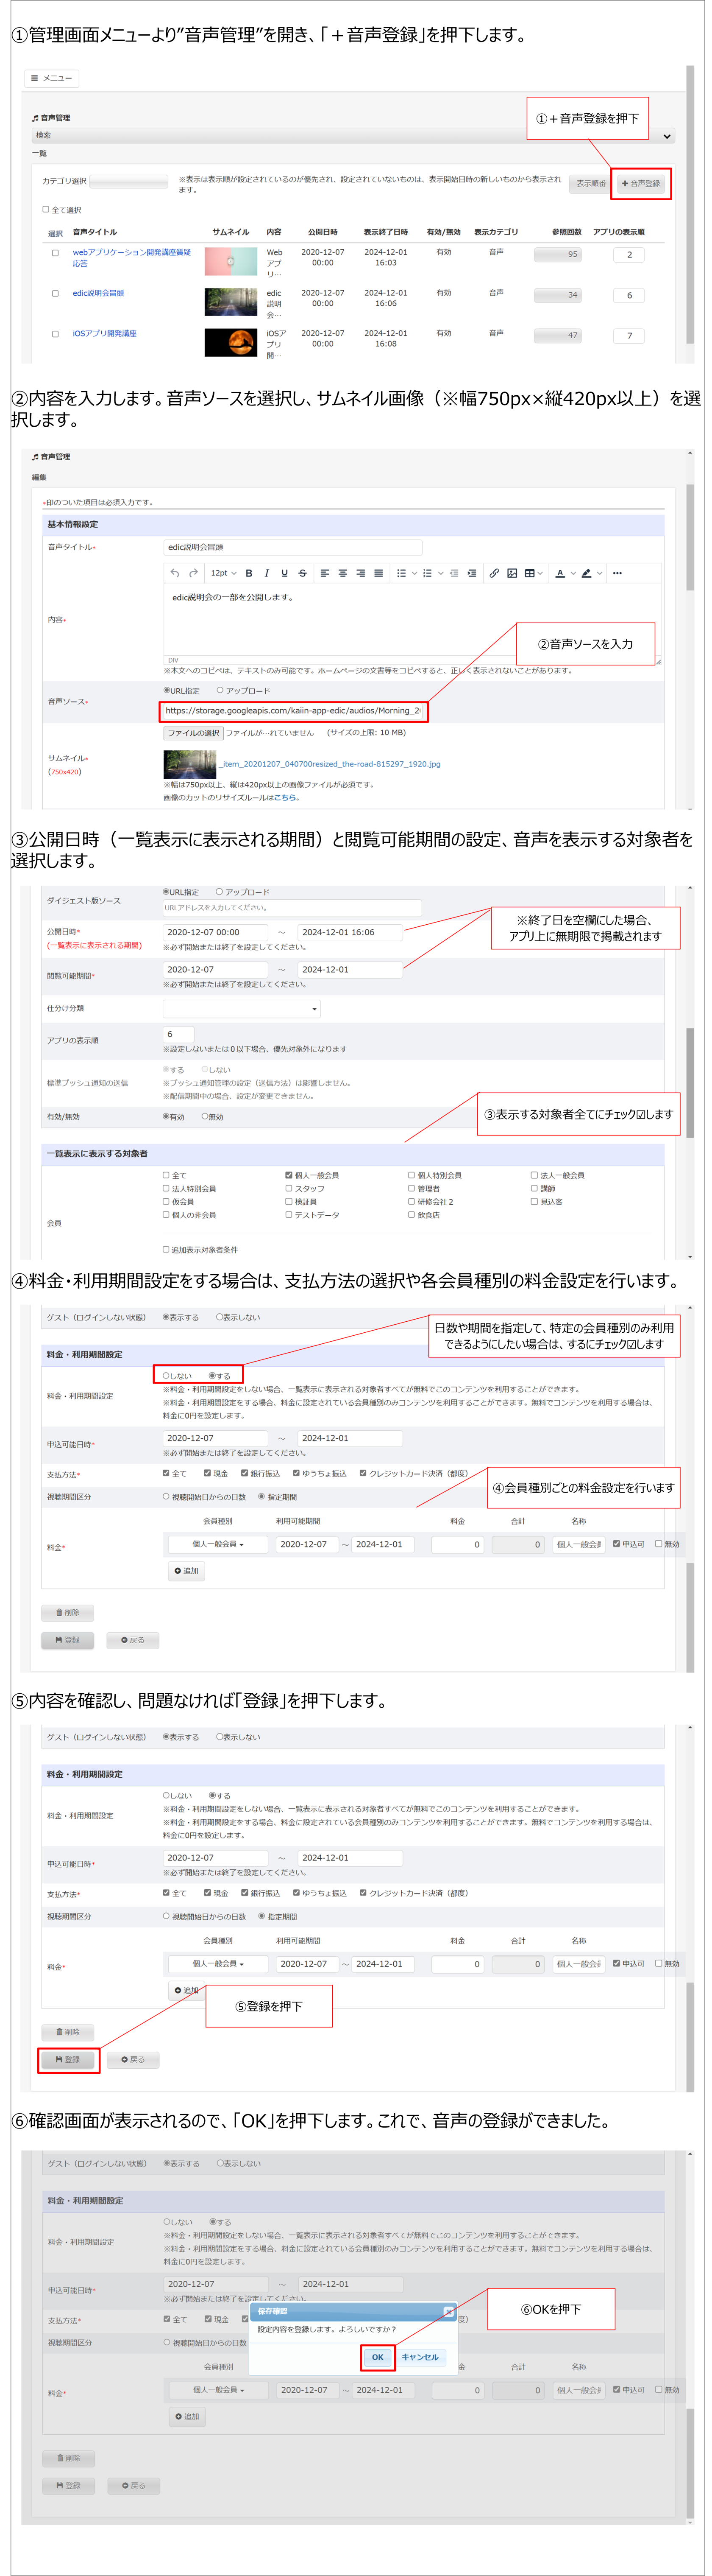
Task: Open the text color dropdown arrow
Action: (x=572, y=573)
